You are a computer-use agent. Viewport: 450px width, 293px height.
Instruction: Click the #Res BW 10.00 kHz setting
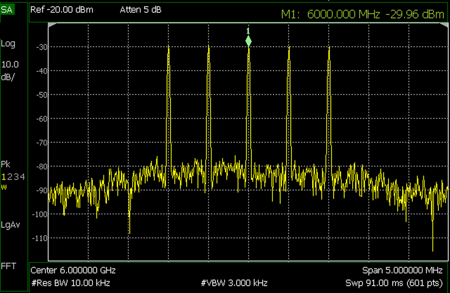click(70, 282)
